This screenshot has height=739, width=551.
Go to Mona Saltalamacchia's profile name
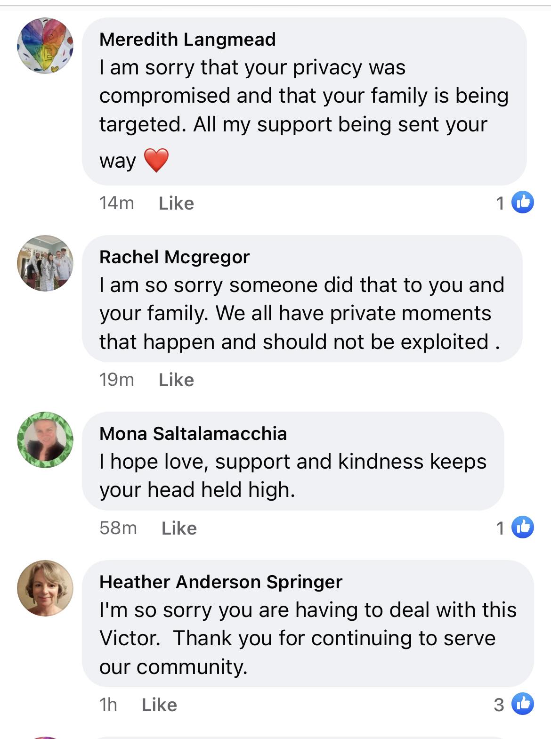(x=193, y=434)
